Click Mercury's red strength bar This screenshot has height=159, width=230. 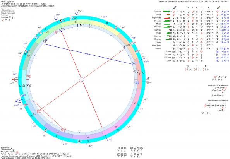pos(167,18)
